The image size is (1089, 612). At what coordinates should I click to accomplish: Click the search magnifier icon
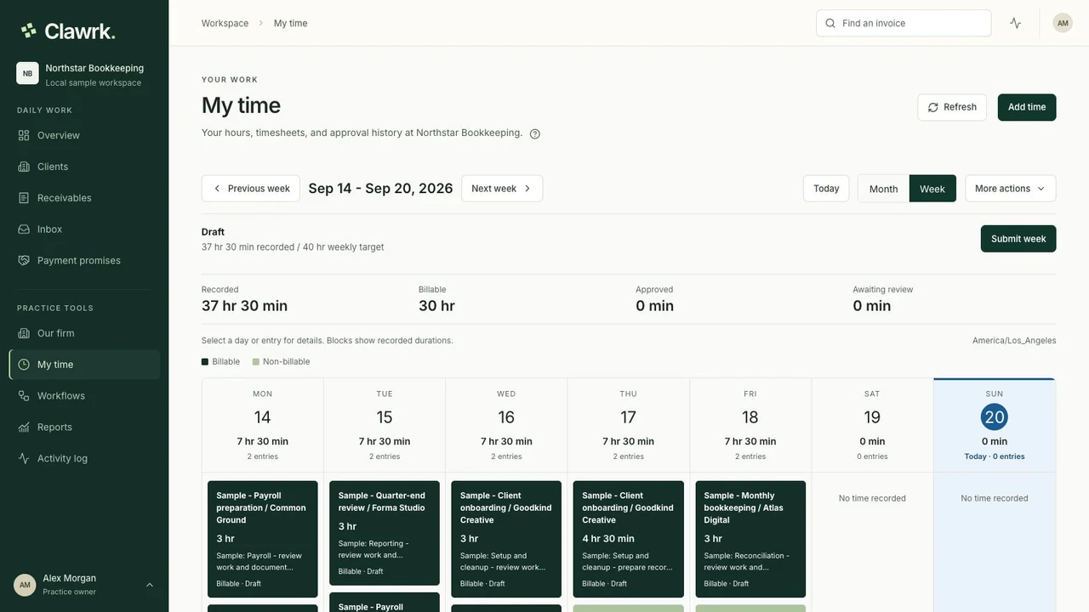tap(830, 23)
